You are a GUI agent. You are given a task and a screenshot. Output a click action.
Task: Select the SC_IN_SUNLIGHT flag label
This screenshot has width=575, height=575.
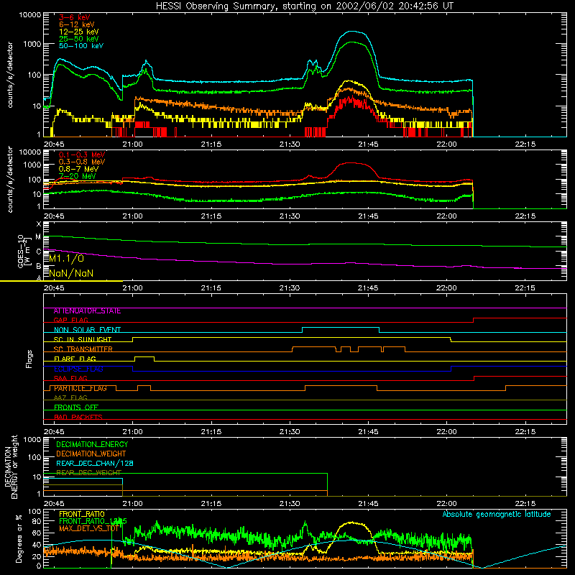(83, 339)
